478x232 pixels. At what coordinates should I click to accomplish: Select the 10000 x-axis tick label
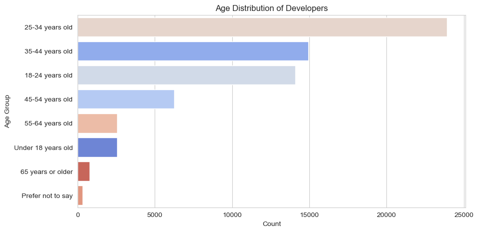tap(232, 214)
